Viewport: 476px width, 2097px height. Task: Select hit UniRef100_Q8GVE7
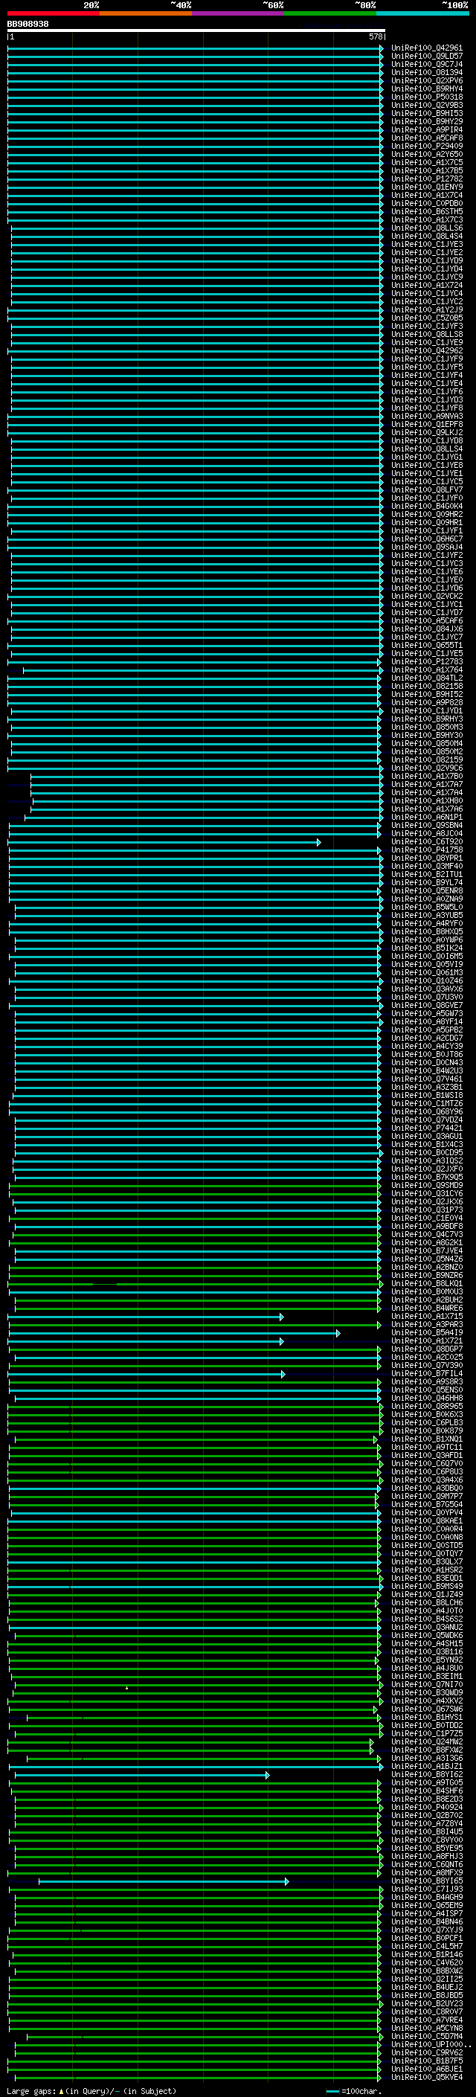point(426,1006)
